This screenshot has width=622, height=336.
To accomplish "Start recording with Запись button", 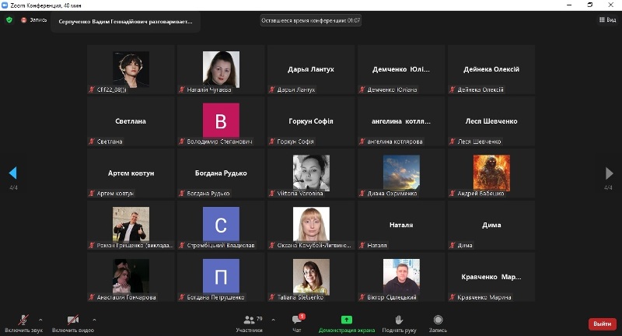I will pyautogui.click(x=438, y=324).
